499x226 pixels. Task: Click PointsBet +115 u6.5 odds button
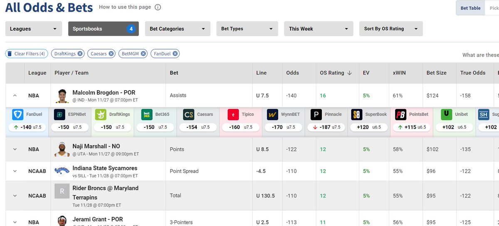413,127
